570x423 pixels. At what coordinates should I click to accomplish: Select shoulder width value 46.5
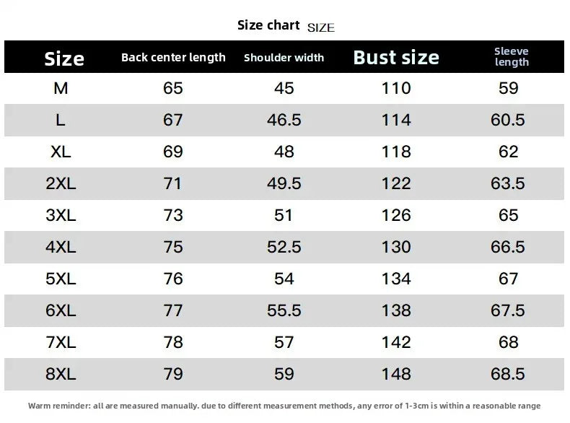tap(284, 120)
